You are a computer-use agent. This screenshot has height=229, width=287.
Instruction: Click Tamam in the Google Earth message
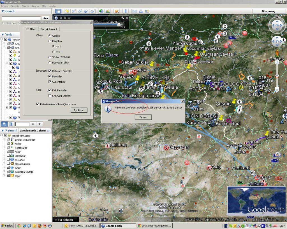click(x=143, y=117)
